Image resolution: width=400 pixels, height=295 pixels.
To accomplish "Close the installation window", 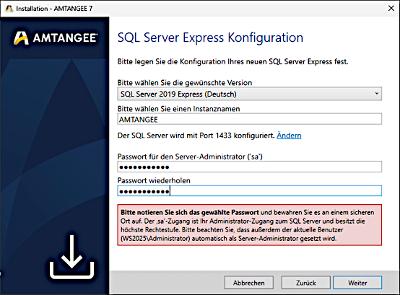I will pyautogui.click(x=391, y=8).
